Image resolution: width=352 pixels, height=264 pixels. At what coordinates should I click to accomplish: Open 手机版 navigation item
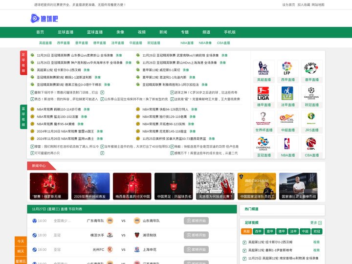[230, 32]
